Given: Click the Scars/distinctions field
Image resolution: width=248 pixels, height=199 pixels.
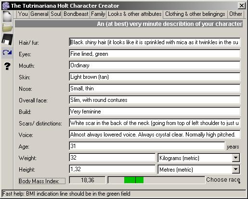Looking at the screenshot, I should [x=155, y=123].
